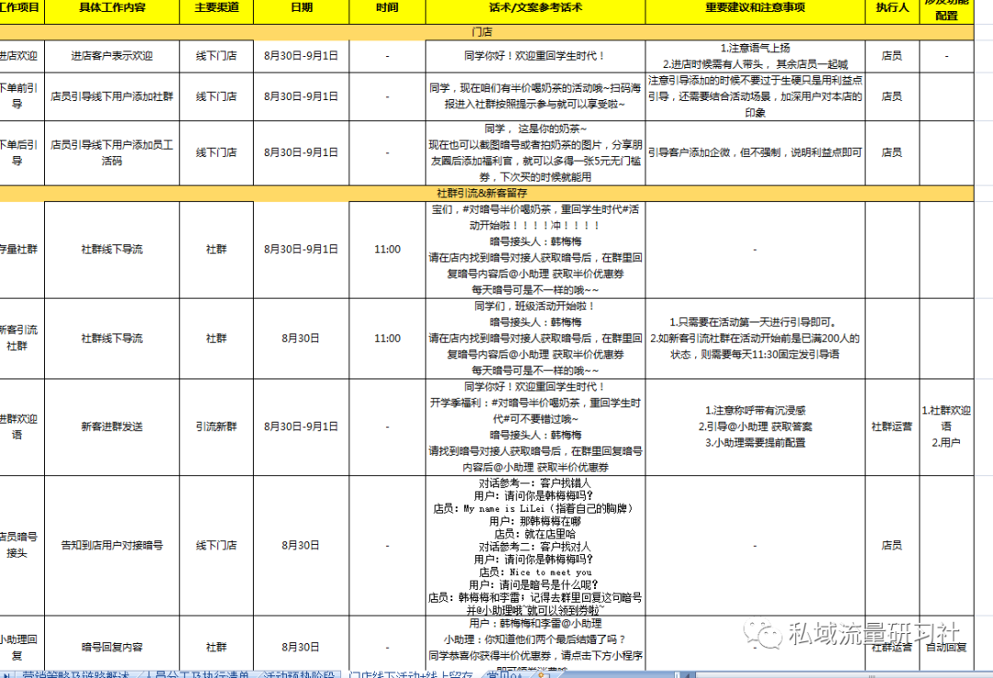This screenshot has height=678, width=993.
Task: Click the 主要渠道 column header
Action: point(217,9)
